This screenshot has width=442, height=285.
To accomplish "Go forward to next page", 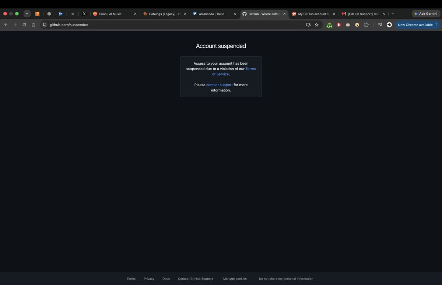I will pos(15,25).
